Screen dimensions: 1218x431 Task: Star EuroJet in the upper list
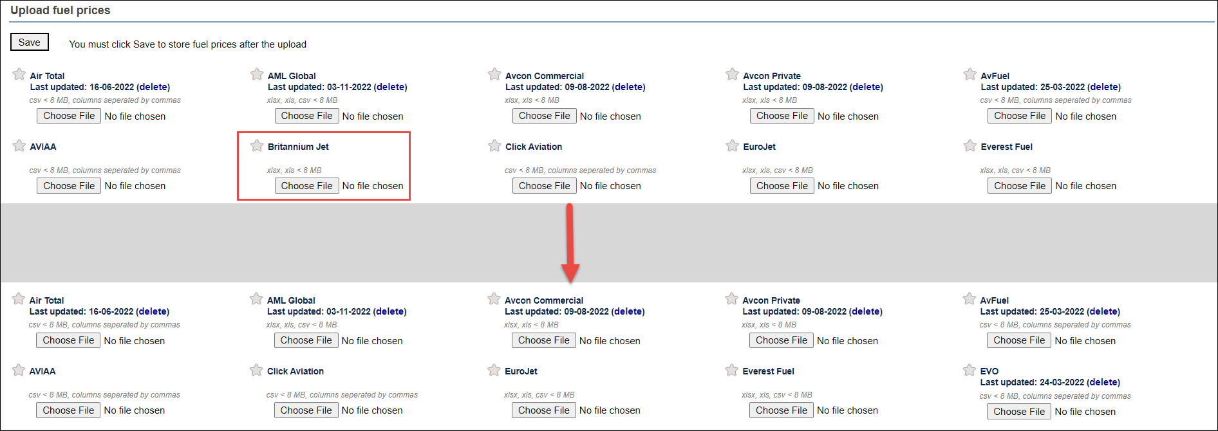point(732,145)
